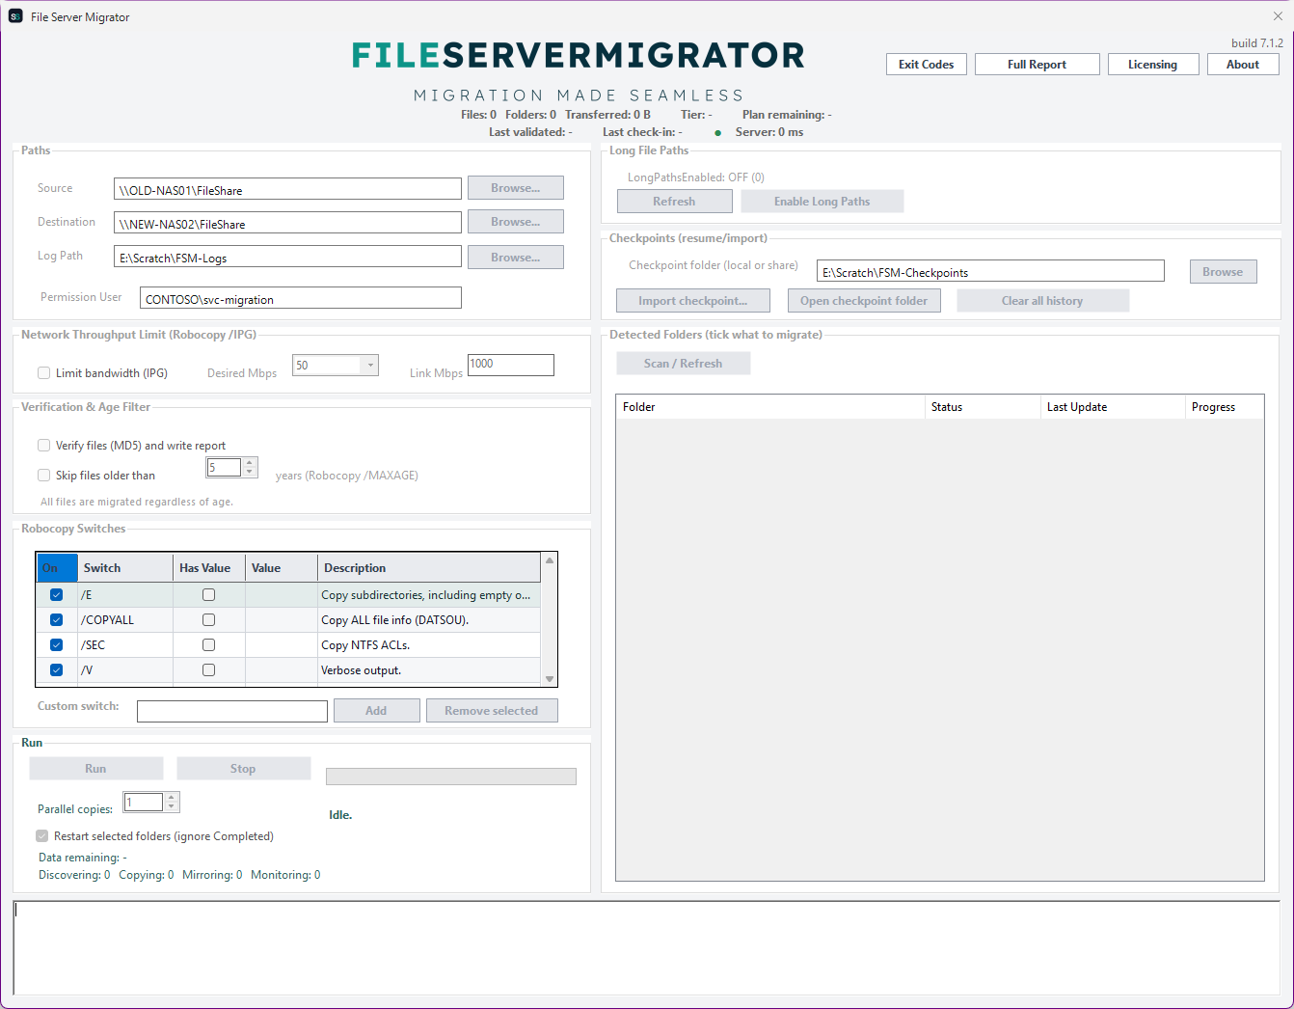Uncheck the On box for /SEC switch
This screenshot has height=1009, width=1294.
click(56, 645)
